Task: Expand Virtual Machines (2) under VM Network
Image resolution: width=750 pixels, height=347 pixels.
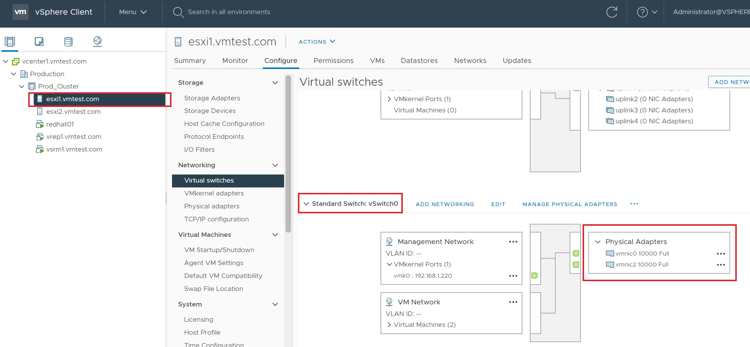Action: [389, 325]
